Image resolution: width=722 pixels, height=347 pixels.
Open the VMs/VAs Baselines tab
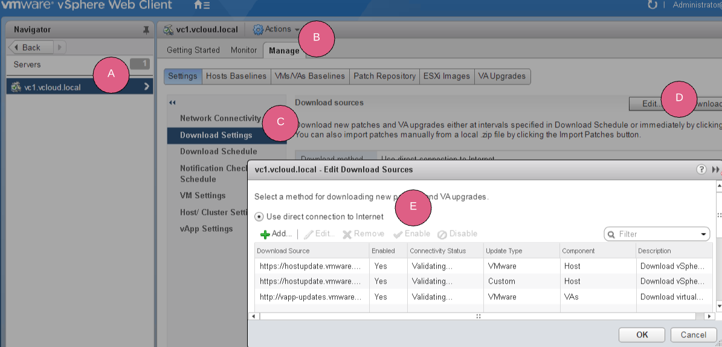coord(309,77)
